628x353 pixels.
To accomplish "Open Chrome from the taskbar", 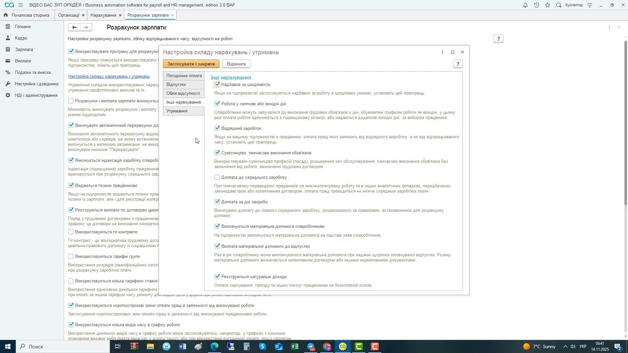I will pos(327,347).
